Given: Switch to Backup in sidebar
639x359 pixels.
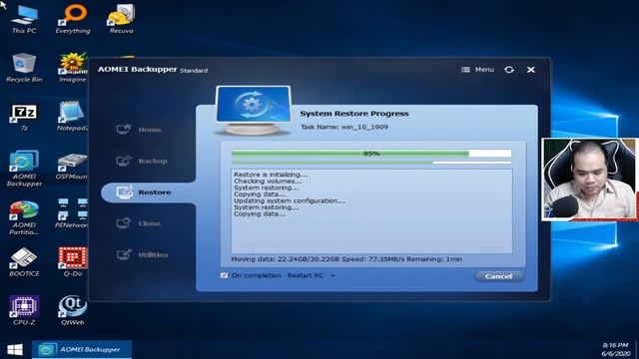Looking at the screenshot, I should (142, 161).
